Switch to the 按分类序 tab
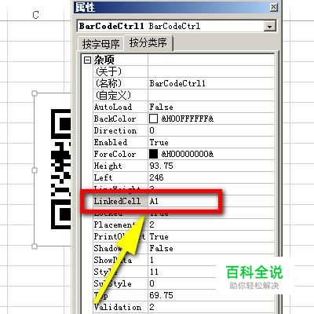Image resolution: width=314 pixels, height=314 pixels. (148, 42)
